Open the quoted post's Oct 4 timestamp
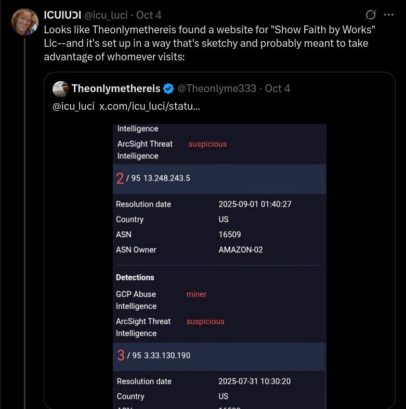The height and width of the screenshot is (409, 406). click(277, 88)
